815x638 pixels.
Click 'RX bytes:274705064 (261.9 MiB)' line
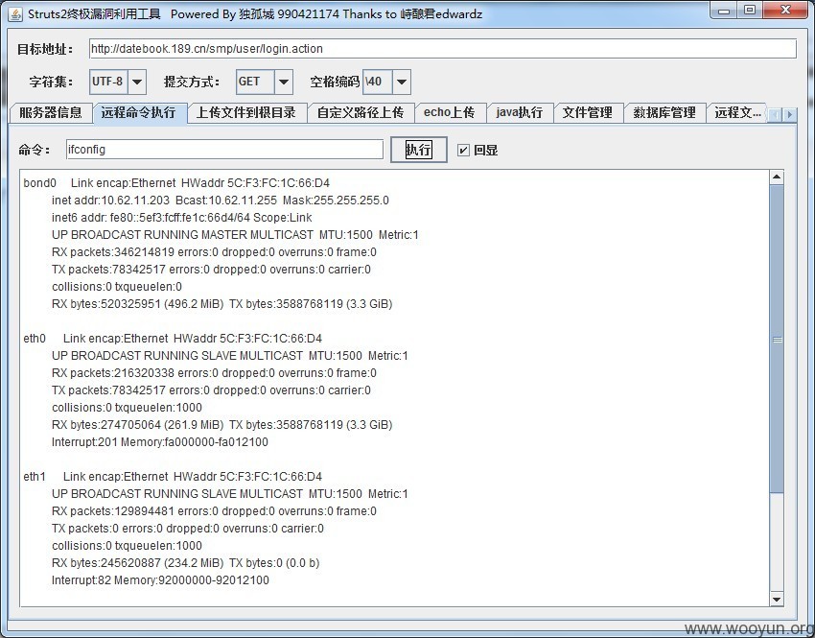point(221,425)
